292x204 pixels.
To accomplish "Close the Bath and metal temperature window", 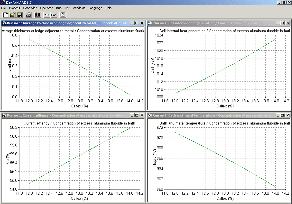I will tap(287, 115).
